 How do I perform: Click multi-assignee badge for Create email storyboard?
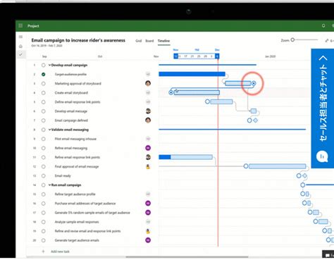(x=148, y=93)
